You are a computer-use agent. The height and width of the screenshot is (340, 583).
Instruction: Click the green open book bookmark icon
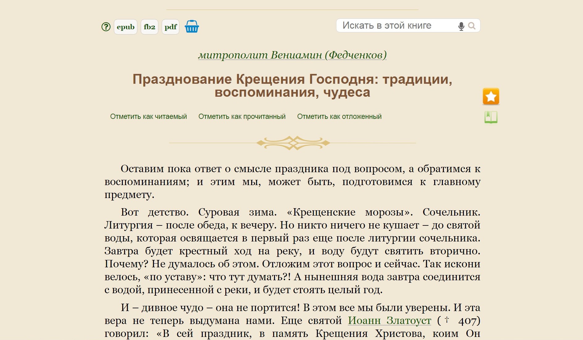pos(491,117)
